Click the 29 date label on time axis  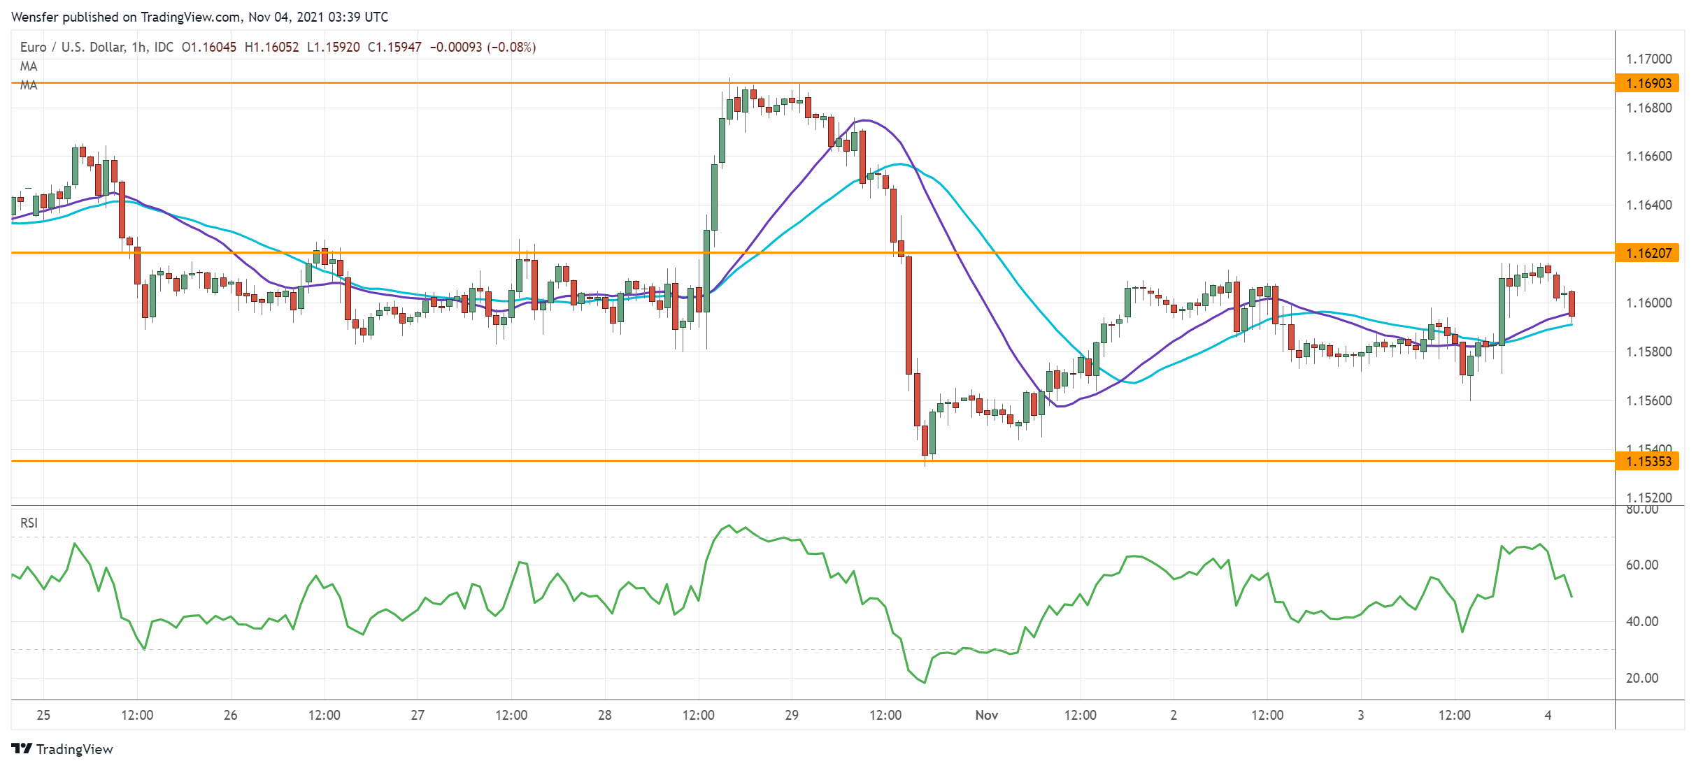coord(792,715)
